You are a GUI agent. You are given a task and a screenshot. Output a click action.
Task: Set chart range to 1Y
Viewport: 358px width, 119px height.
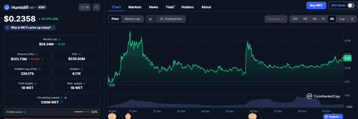coord(323,19)
